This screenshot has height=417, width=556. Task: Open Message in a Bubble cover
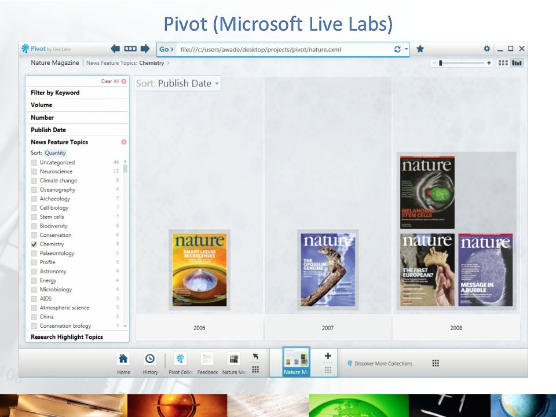pyautogui.click(x=485, y=270)
